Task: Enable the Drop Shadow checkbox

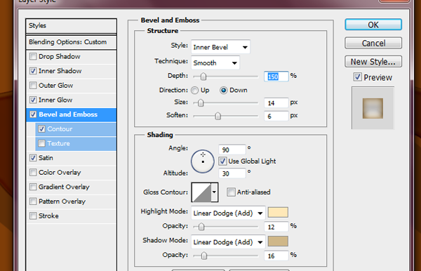Action: pos(33,56)
